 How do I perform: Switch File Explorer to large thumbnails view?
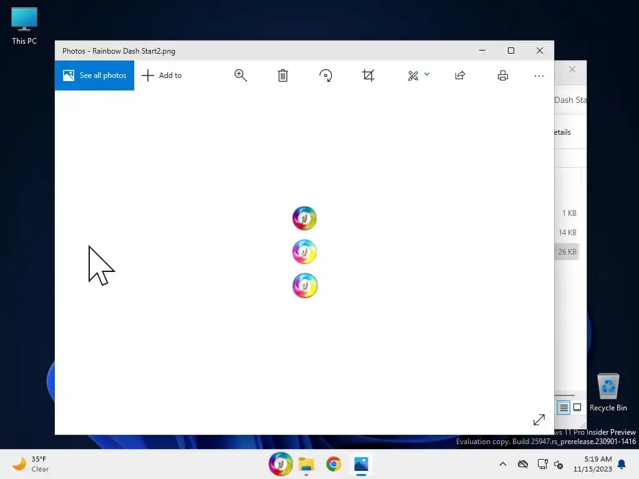(x=577, y=407)
